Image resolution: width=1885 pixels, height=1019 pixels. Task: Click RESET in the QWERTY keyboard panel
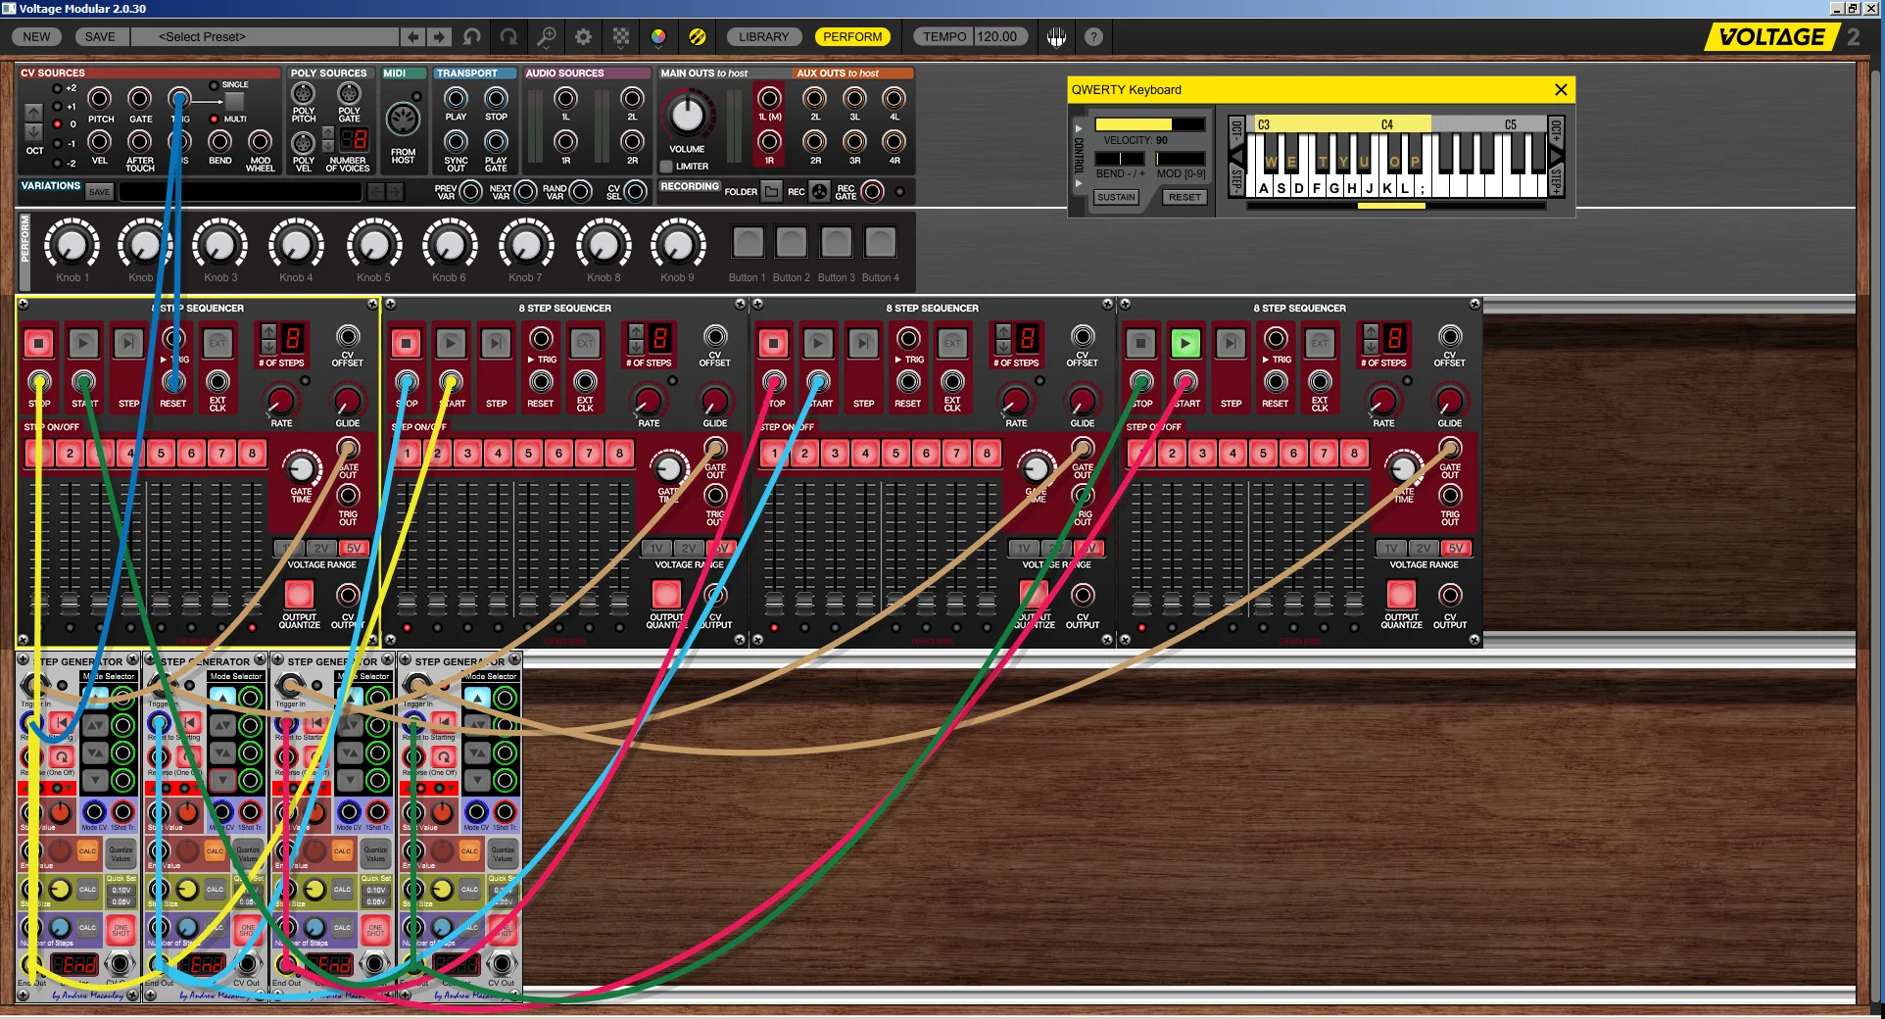point(1184,197)
